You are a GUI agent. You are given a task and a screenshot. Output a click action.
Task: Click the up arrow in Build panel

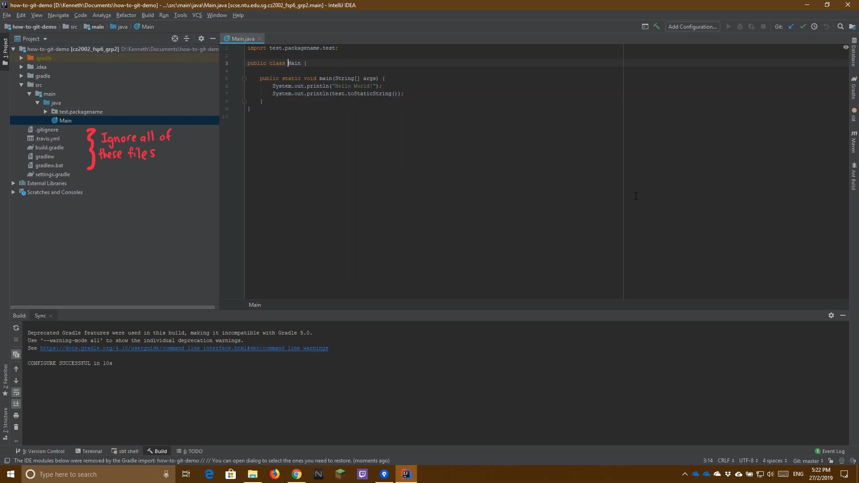(16, 369)
